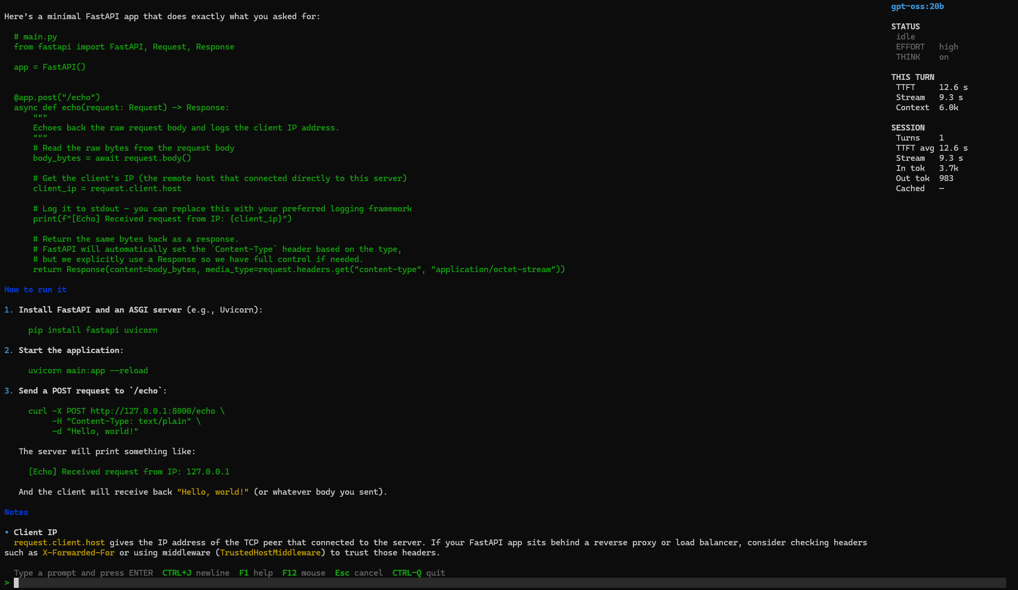Click the F12 mouse hint
The image size is (1018, 590).
tap(304, 573)
